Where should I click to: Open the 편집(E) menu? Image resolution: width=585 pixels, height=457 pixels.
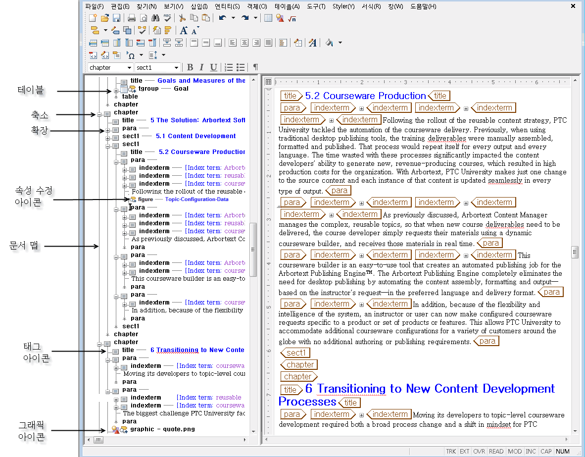click(x=120, y=6)
